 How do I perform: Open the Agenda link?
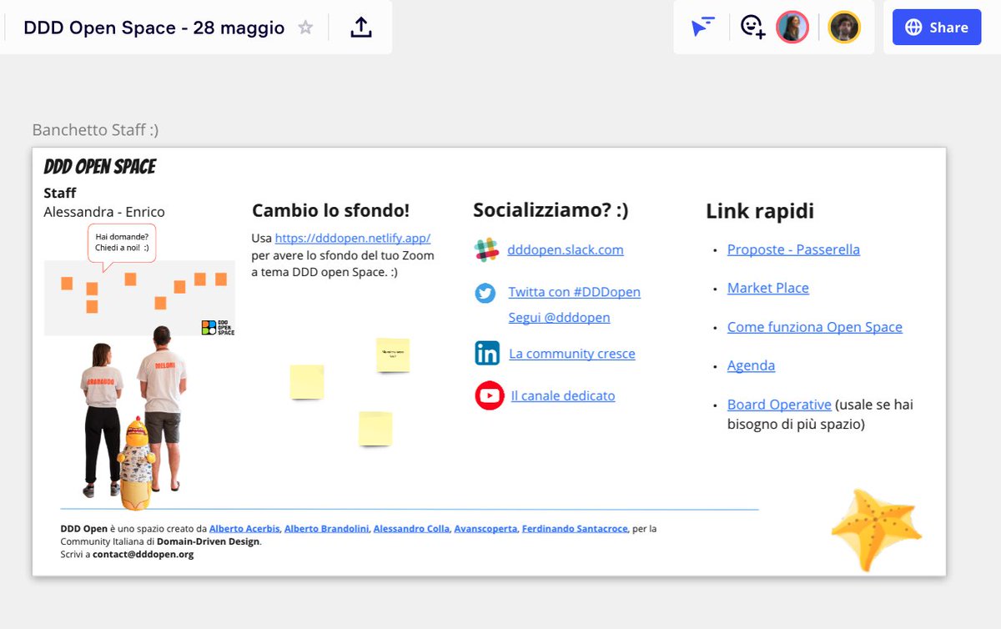[749, 365]
